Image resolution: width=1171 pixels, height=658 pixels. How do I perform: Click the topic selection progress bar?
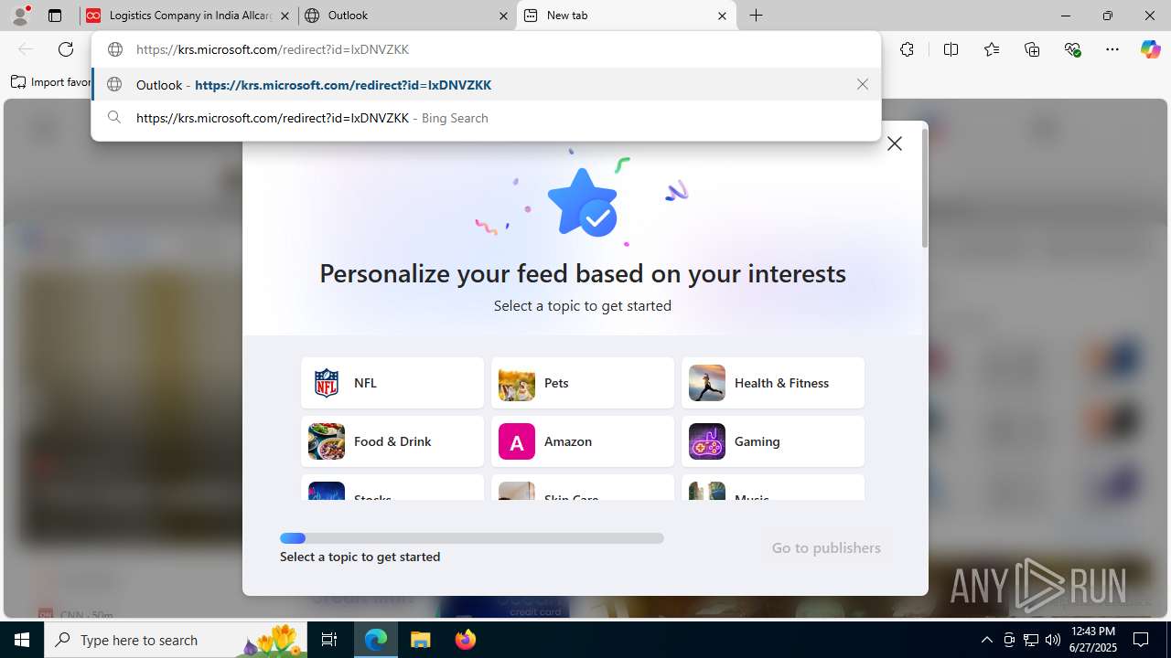pyautogui.click(x=472, y=538)
